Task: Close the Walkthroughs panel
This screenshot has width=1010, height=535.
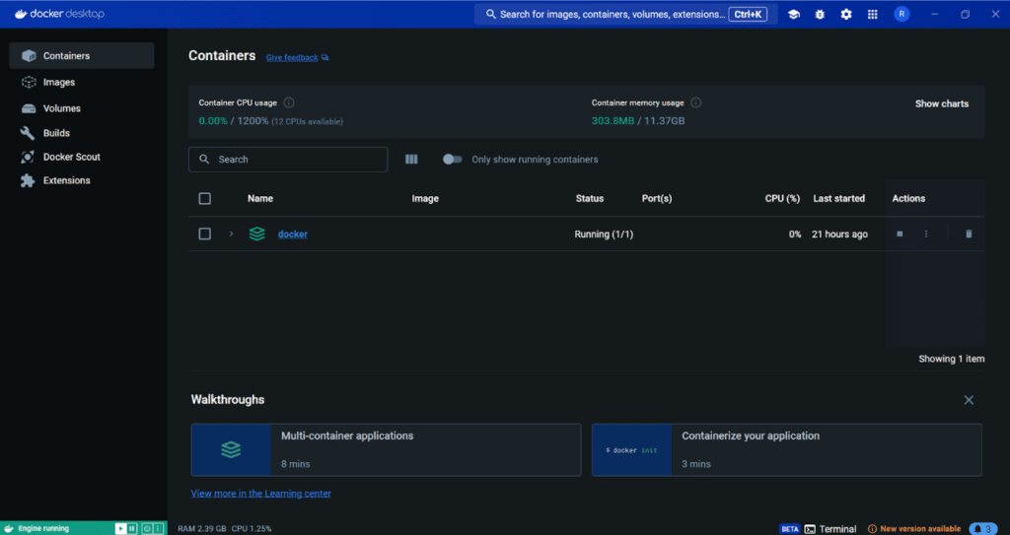Action: tap(969, 400)
